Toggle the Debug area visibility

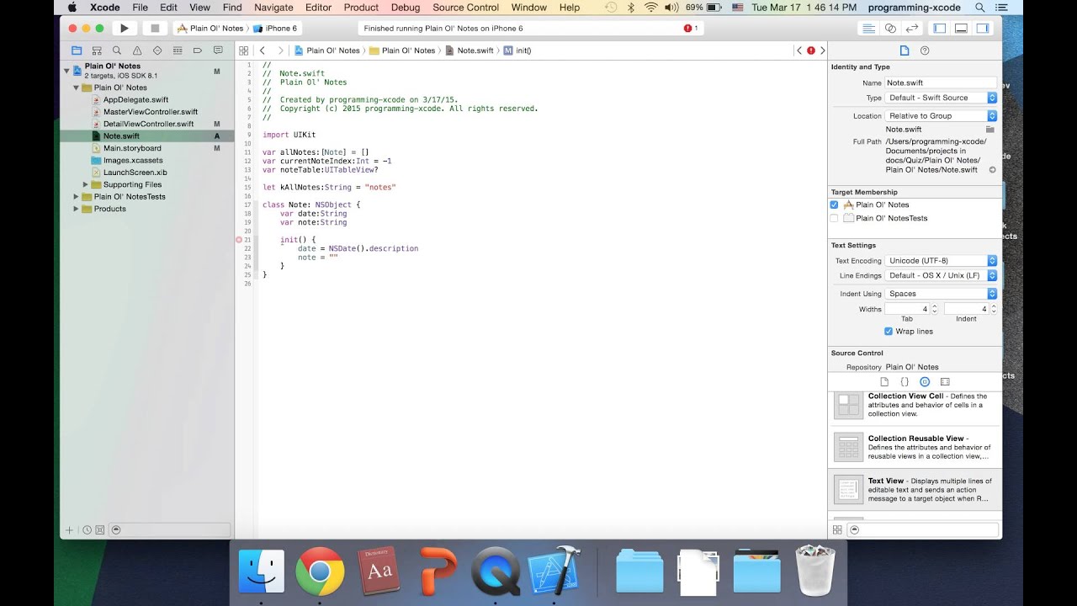point(961,28)
